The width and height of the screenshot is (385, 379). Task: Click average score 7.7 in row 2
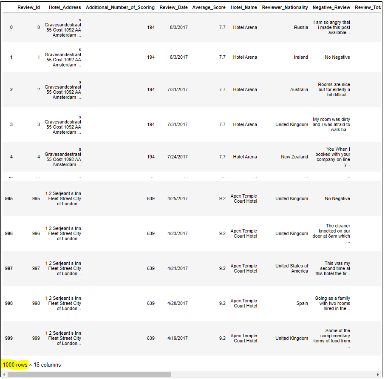tap(222, 89)
